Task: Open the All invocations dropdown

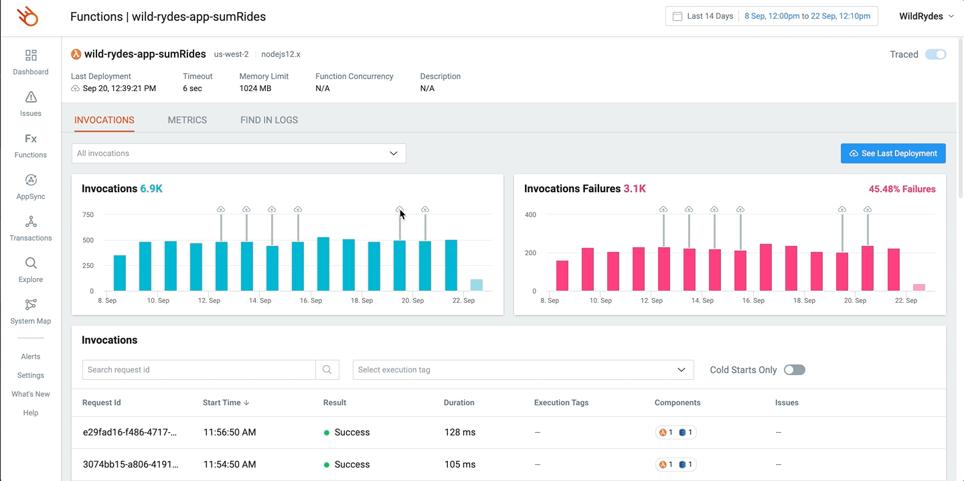Action: pos(239,153)
